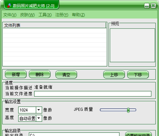Open the 皮肤(W) menu

pyautogui.click(x=27, y=15)
